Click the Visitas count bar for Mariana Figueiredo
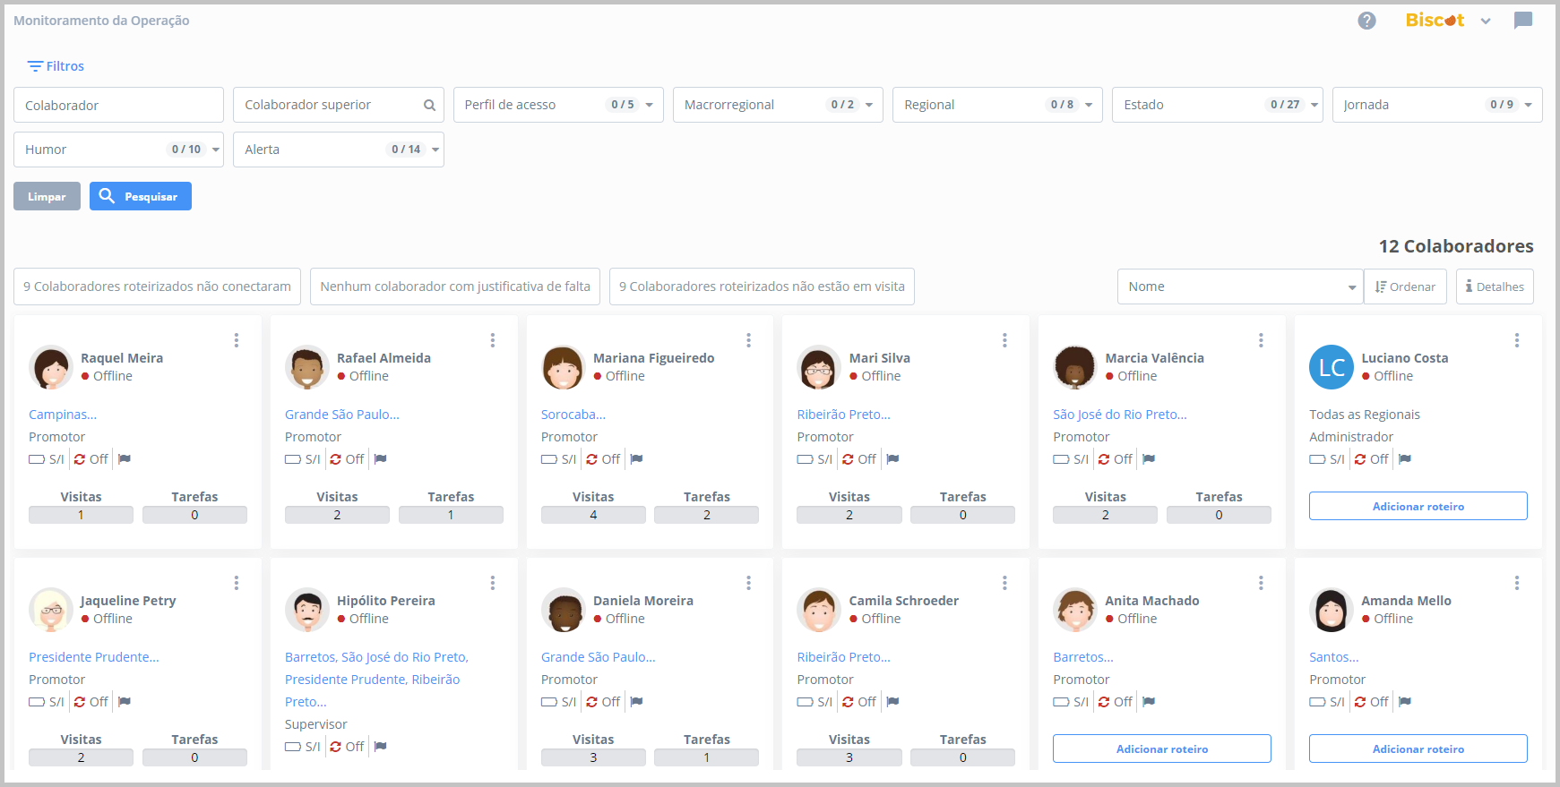 [592, 515]
